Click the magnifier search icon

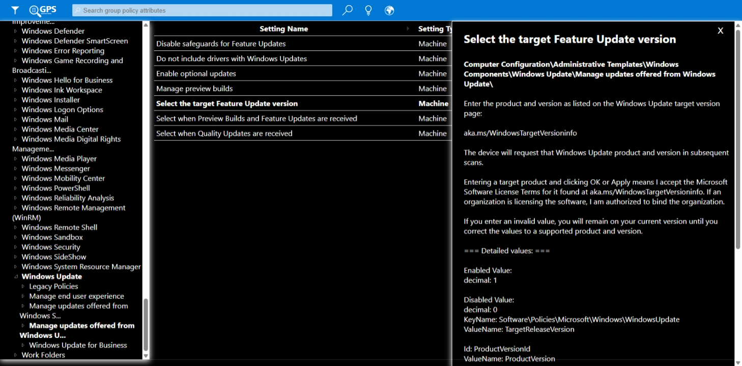click(348, 10)
